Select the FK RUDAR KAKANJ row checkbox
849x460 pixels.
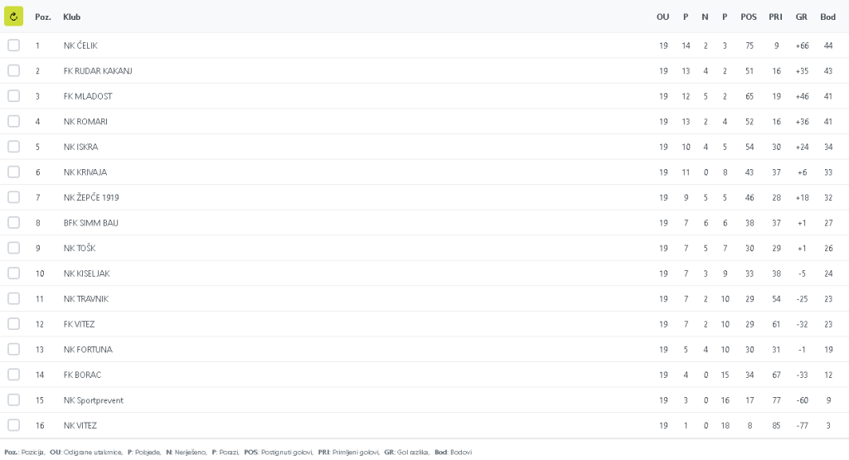point(13,71)
